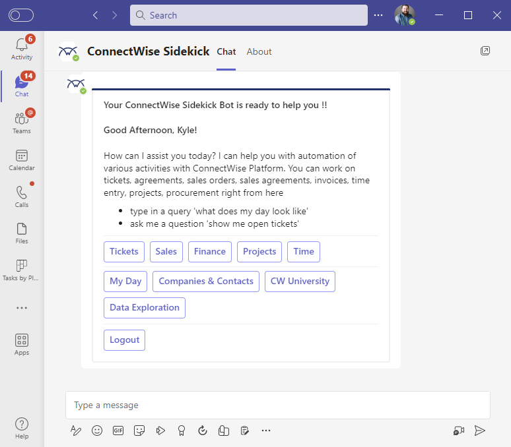The image size is (511, 447).
Task: Click the Data Exploration button
Action: (x=145, y=308)
